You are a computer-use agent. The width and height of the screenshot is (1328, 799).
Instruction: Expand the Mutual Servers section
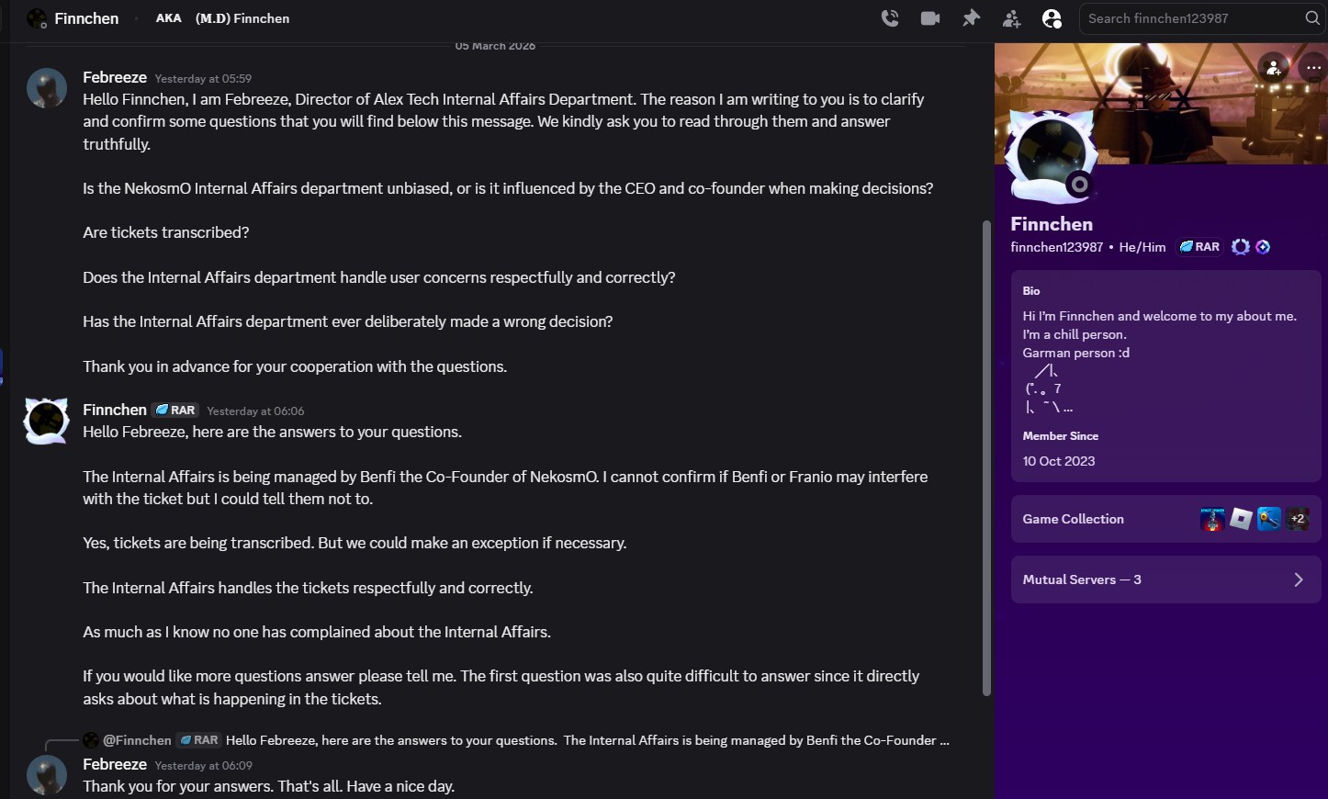click(1165, 580)
